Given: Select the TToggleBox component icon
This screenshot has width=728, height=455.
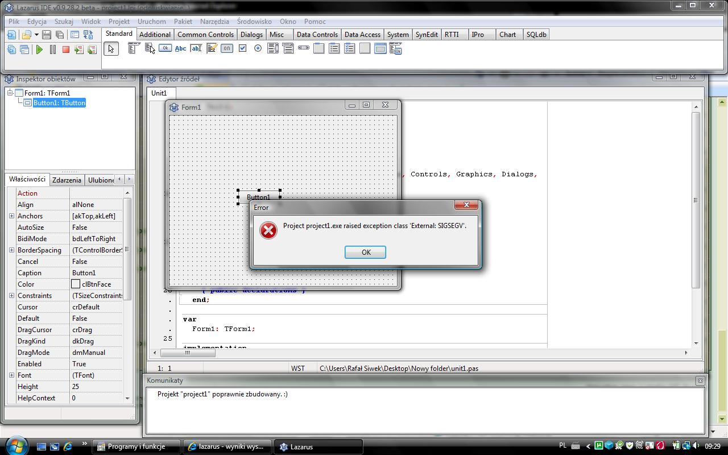Looking at the screenshot, I should point(227,48).
